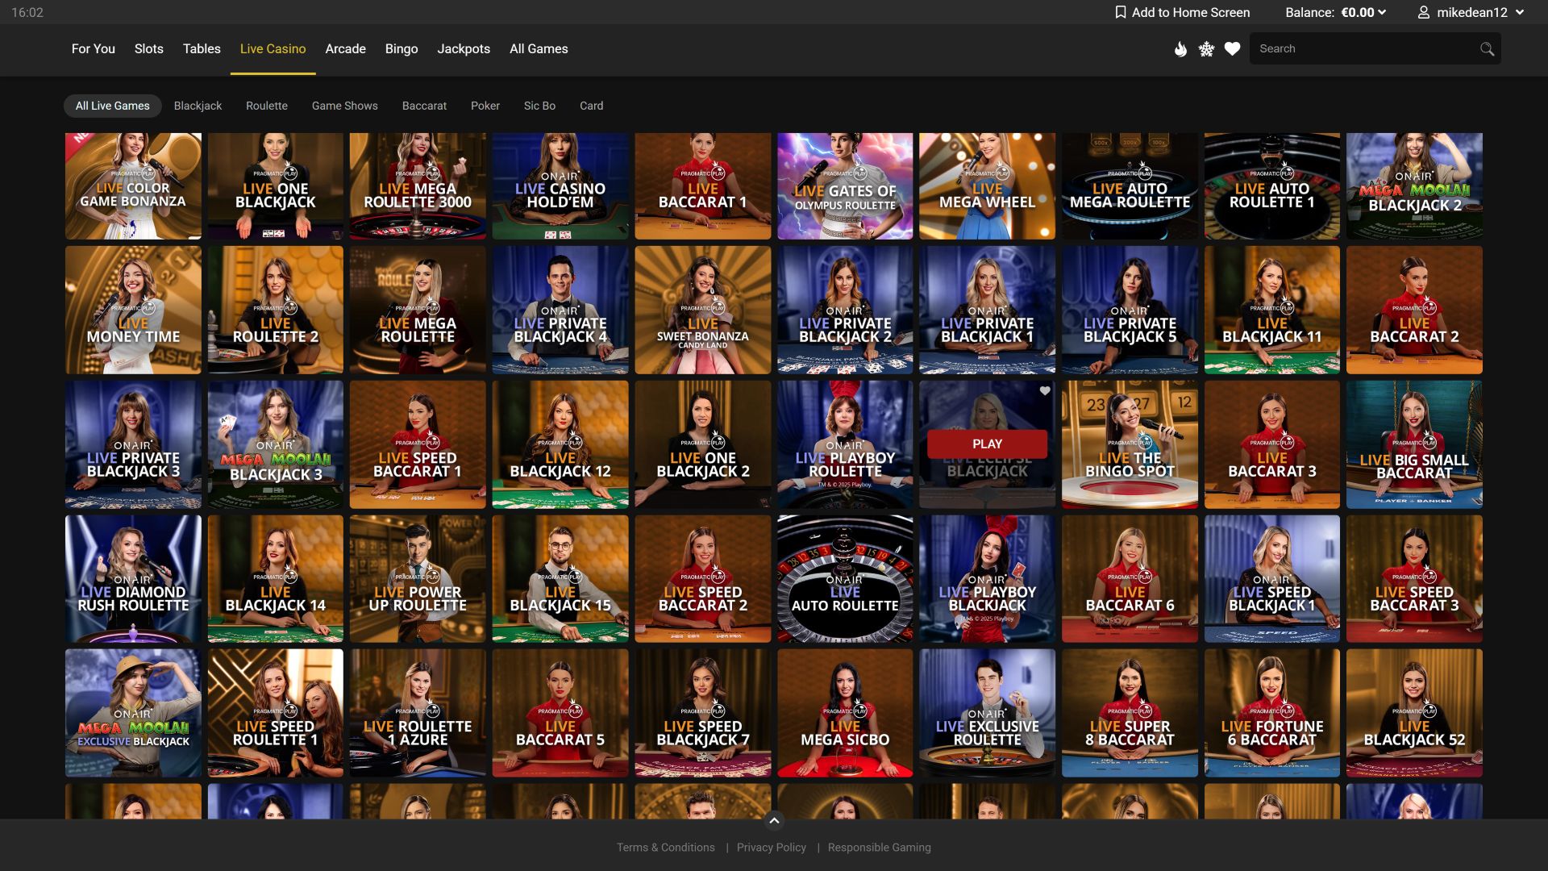The width and height of the screenshot is (1548, 871).
Task: Click the snowflake new games icon
Action: tap(1206, 49)
